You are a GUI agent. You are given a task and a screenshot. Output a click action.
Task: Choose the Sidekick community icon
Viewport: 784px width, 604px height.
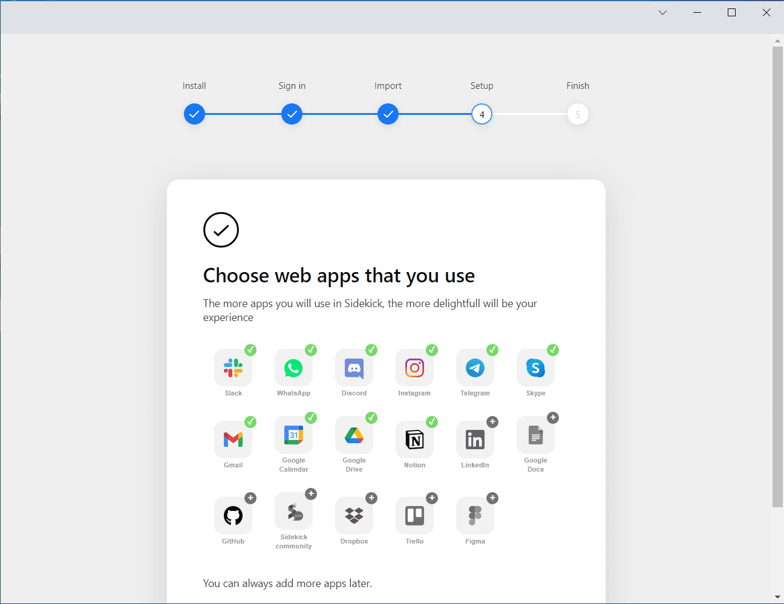[293, 511]
